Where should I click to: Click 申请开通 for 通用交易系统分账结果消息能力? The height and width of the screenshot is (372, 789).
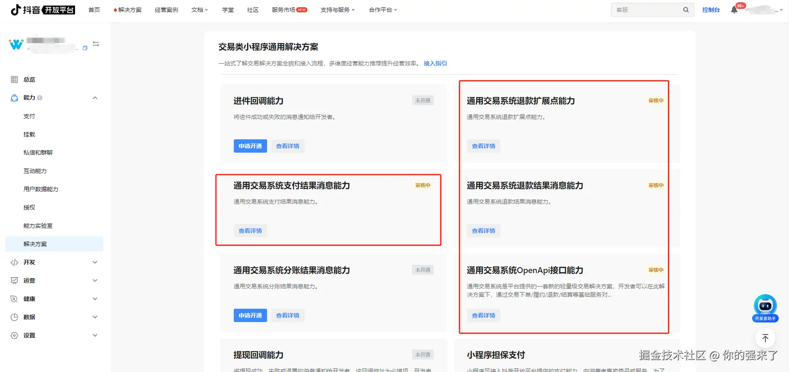click(250, 315)
